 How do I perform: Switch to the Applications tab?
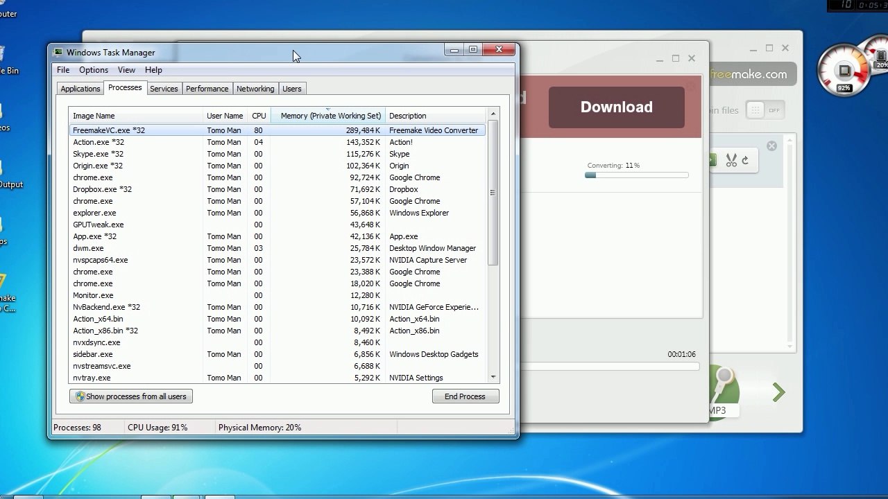coord(80,89)
